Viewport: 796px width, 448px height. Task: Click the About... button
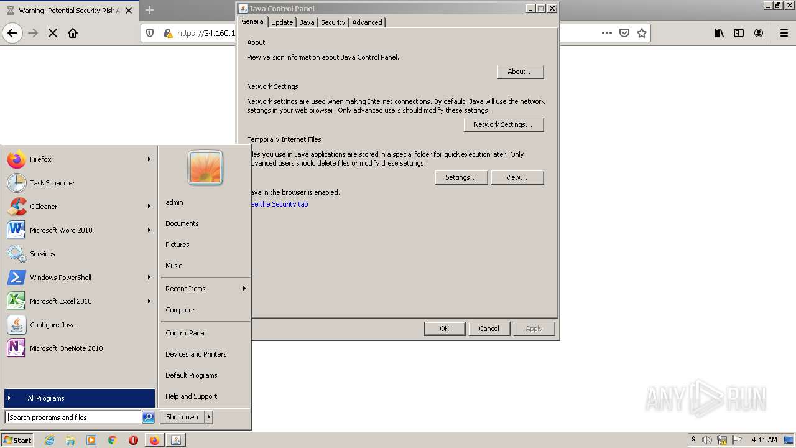[521, 72]
